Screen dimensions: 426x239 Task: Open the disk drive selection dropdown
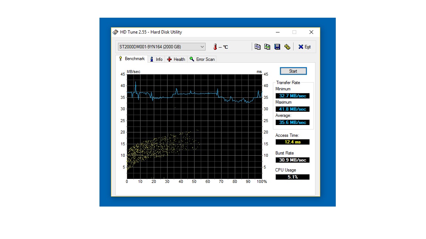click(x=162, y=46)
